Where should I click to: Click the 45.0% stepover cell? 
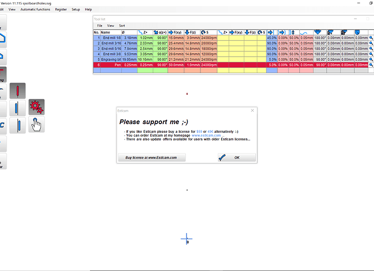pos(272,38)
